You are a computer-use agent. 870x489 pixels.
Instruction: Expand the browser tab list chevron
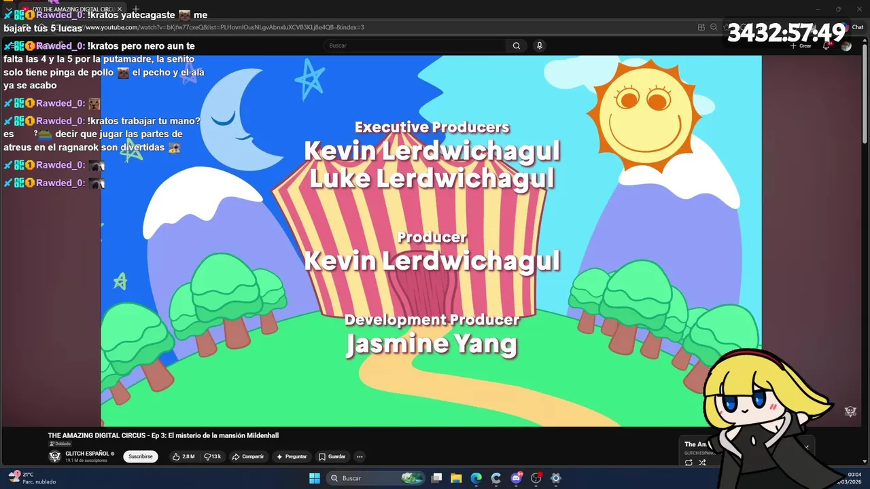(9, 9)
